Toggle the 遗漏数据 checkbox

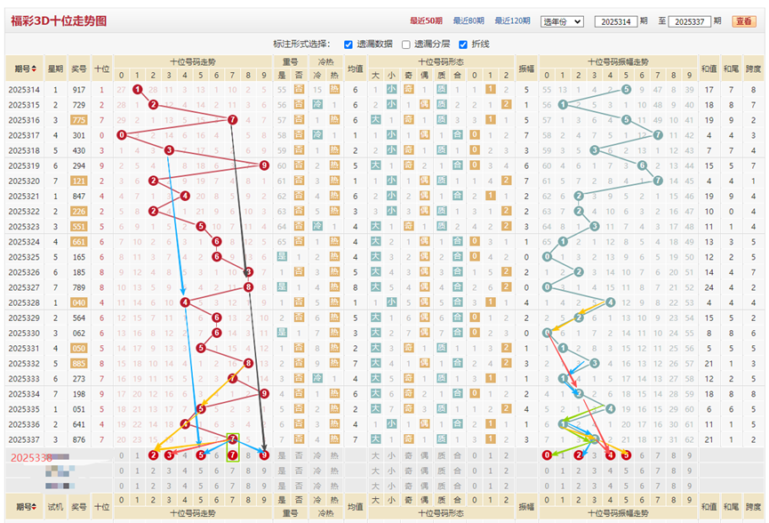[348, 44]
